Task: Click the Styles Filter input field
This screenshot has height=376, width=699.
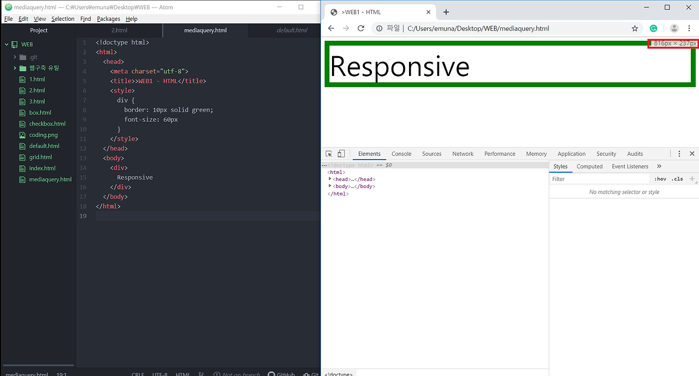Action: (x=600, y=179)
